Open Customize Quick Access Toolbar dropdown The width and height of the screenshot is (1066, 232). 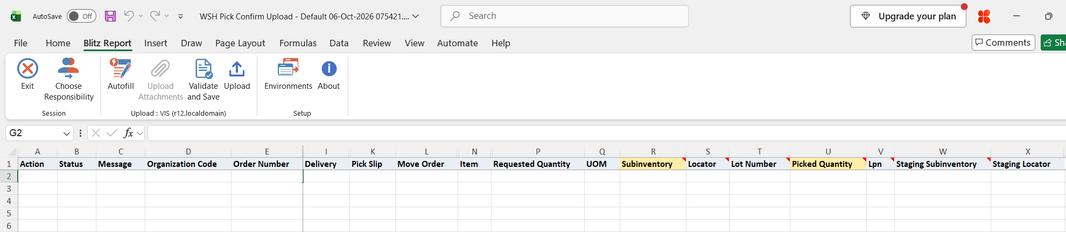[x=180, y=17]
